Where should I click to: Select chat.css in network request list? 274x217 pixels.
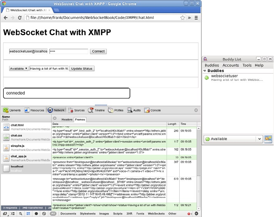(x=26, y=137)
